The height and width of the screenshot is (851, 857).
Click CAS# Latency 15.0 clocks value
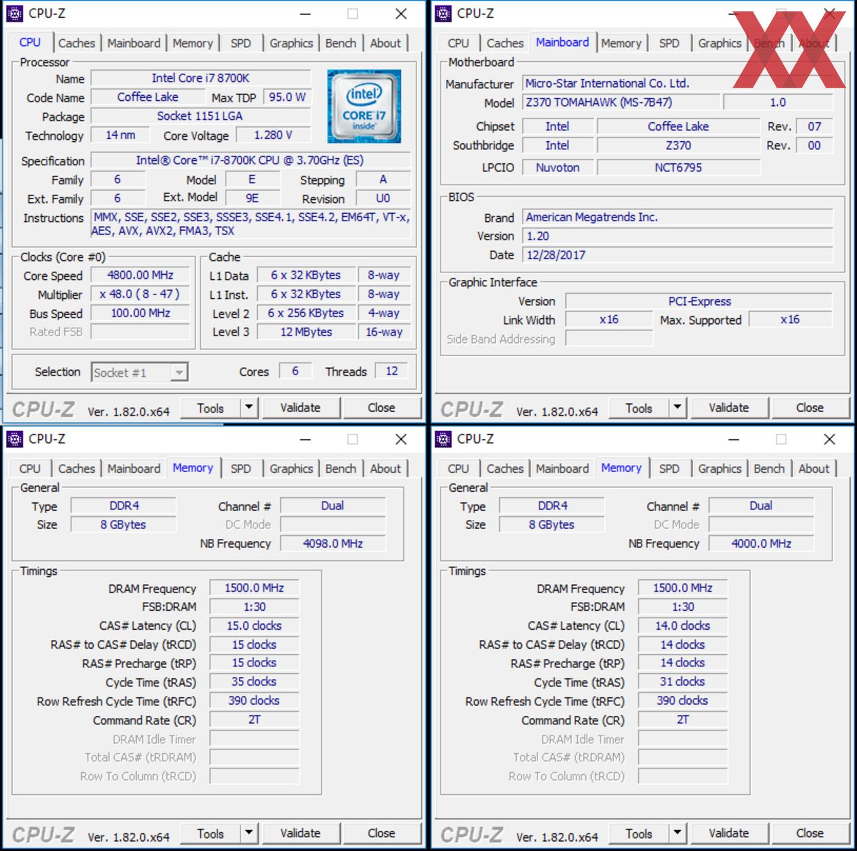coord(254,626)
